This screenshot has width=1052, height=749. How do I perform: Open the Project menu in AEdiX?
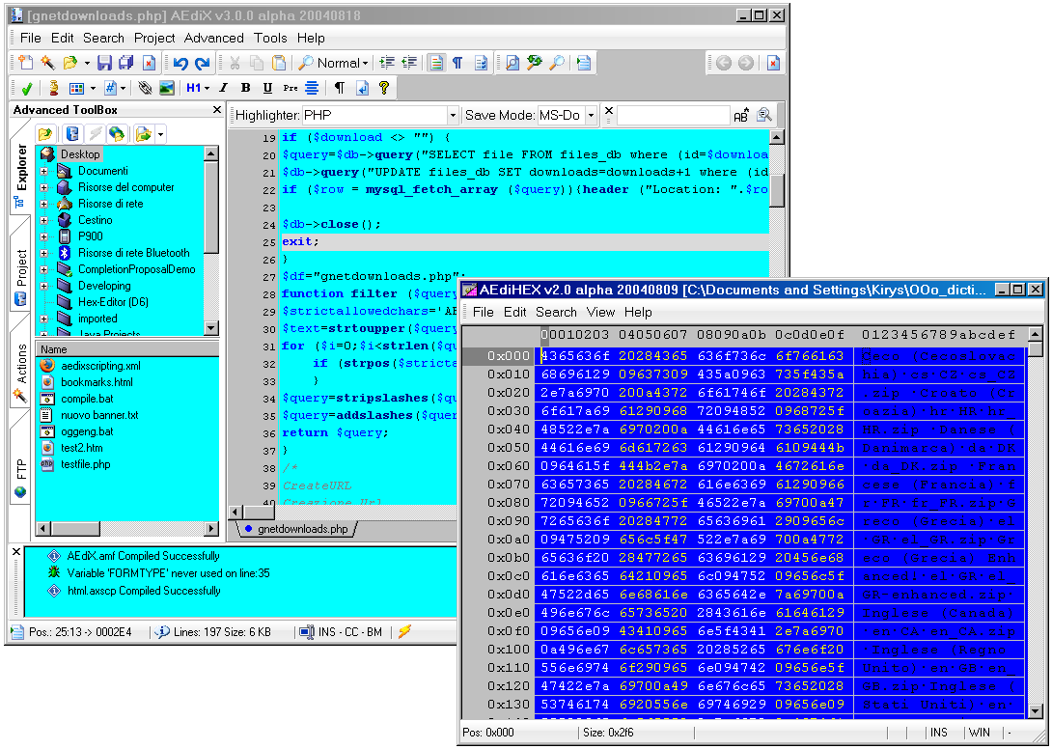pos(154,39)
